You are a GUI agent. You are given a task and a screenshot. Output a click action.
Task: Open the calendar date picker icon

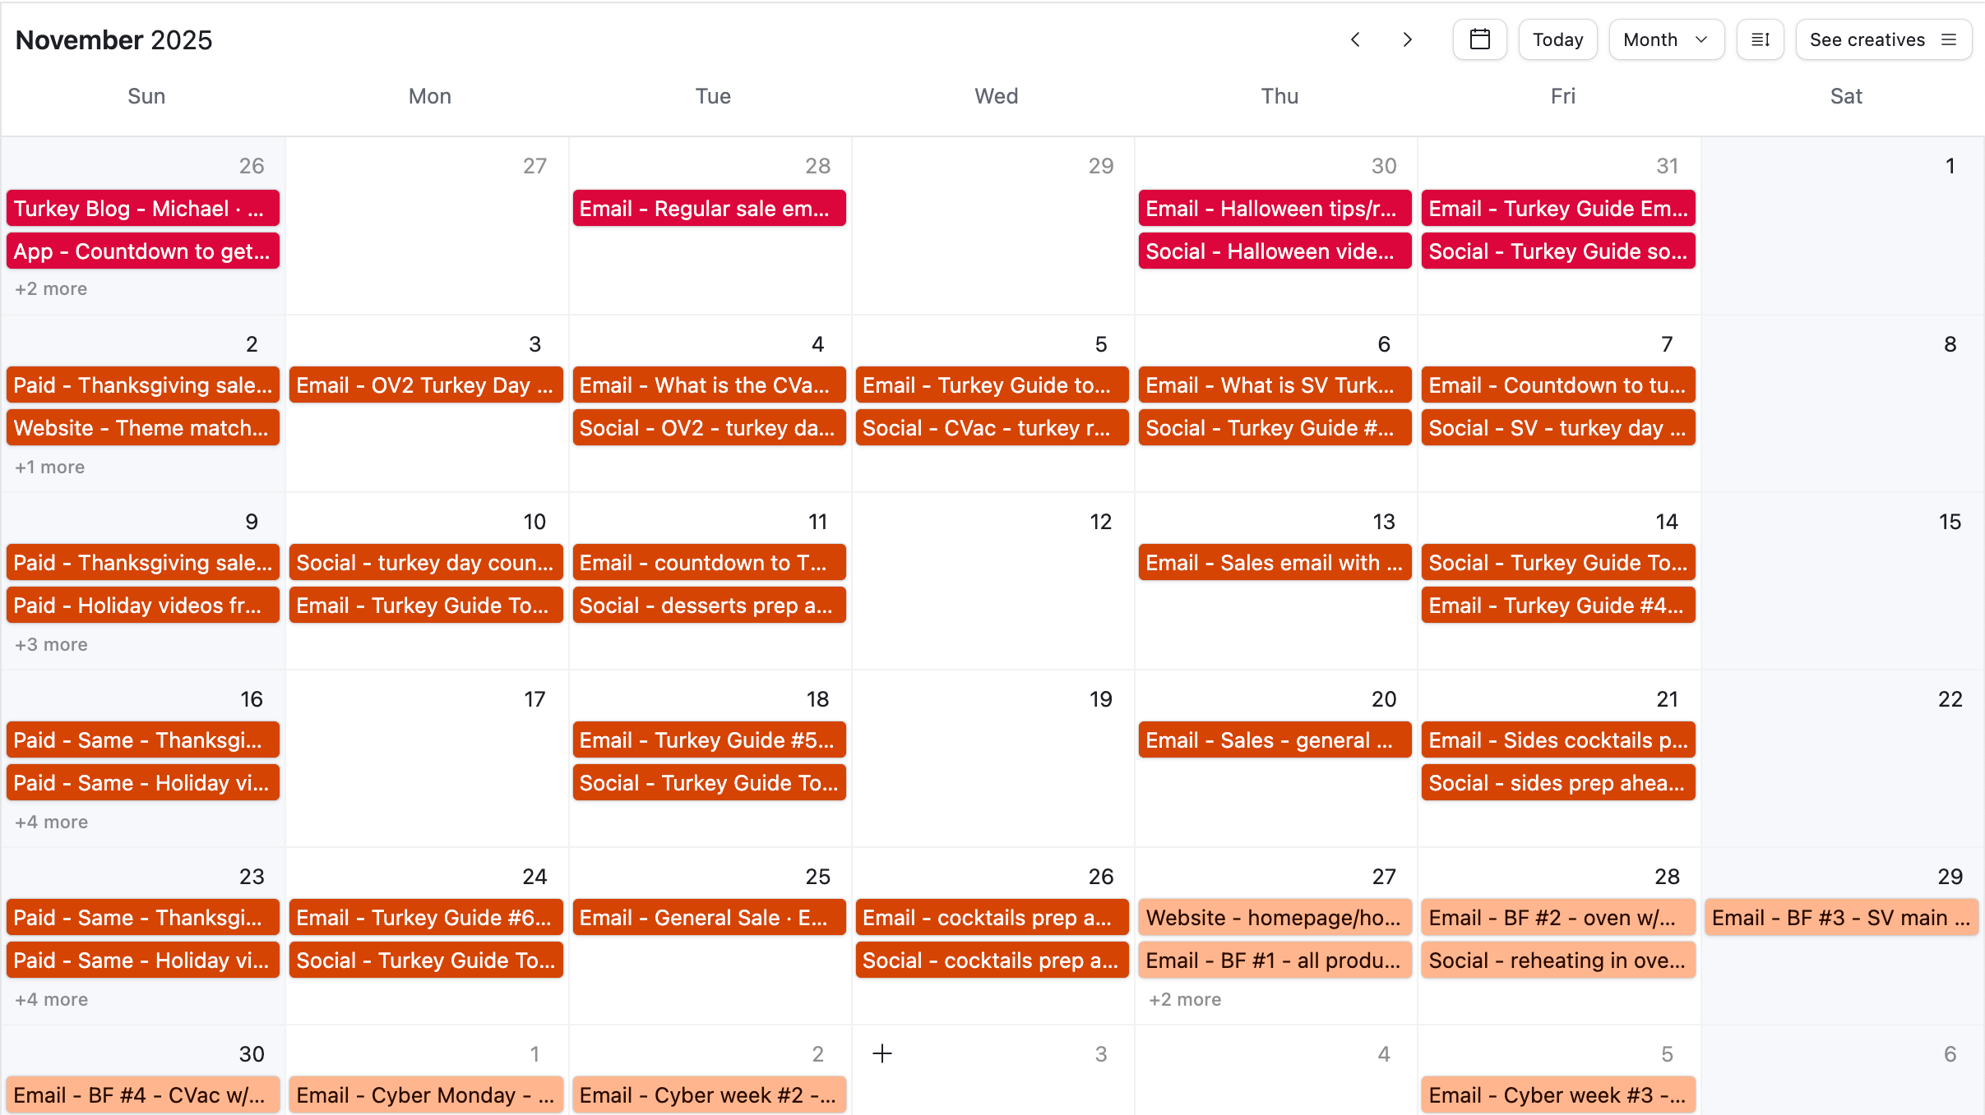click(x=1479, y=39)
